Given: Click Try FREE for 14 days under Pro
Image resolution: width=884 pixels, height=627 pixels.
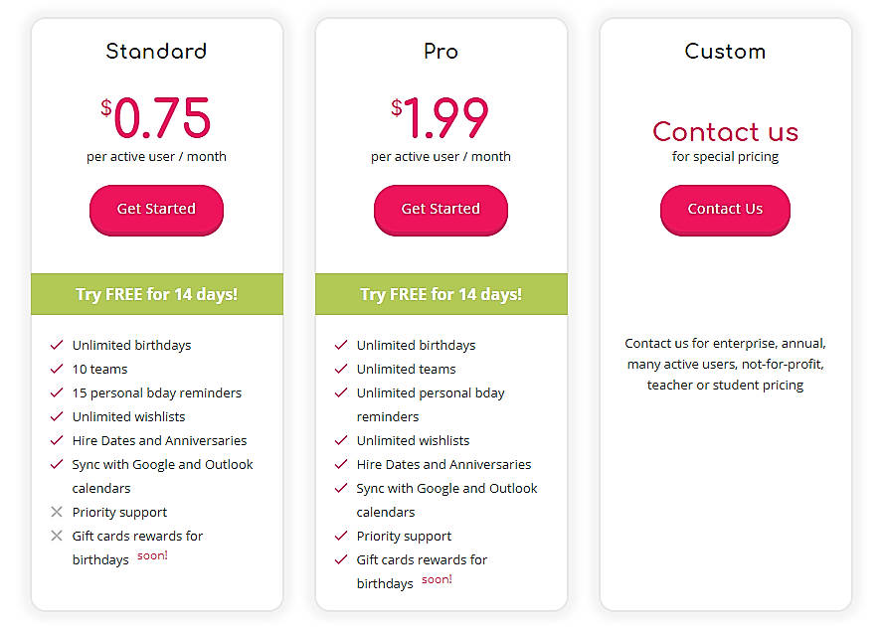Looking at the screenshot, I should coord(441,294).
